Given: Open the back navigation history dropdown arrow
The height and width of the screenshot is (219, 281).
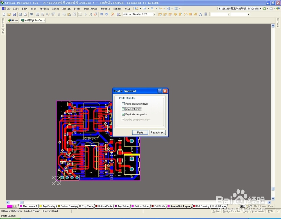Looking at the screenshot, I should (268, 8).
